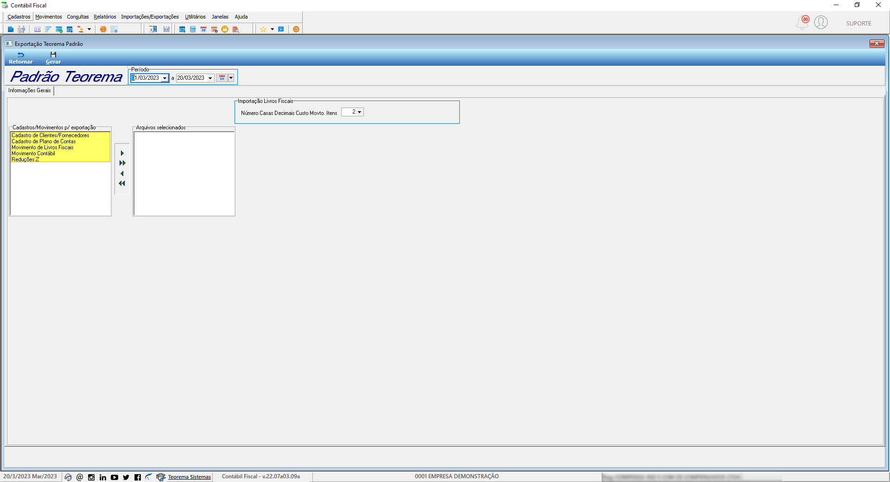Click the yellow favorites star icon
Screen dimensions: 890x482
click(x=263, y=29)
